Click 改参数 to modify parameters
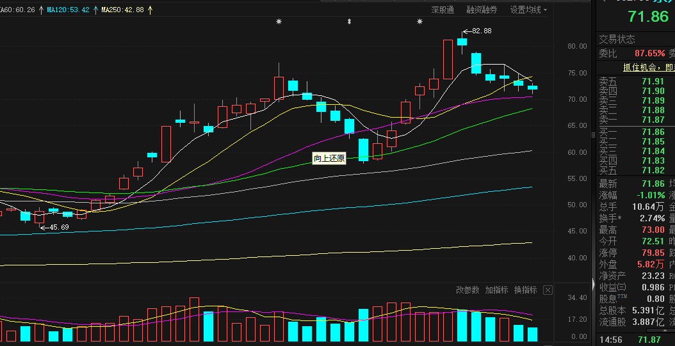The image size is (675, 346). pyautogui.click(x=468, y=290)
